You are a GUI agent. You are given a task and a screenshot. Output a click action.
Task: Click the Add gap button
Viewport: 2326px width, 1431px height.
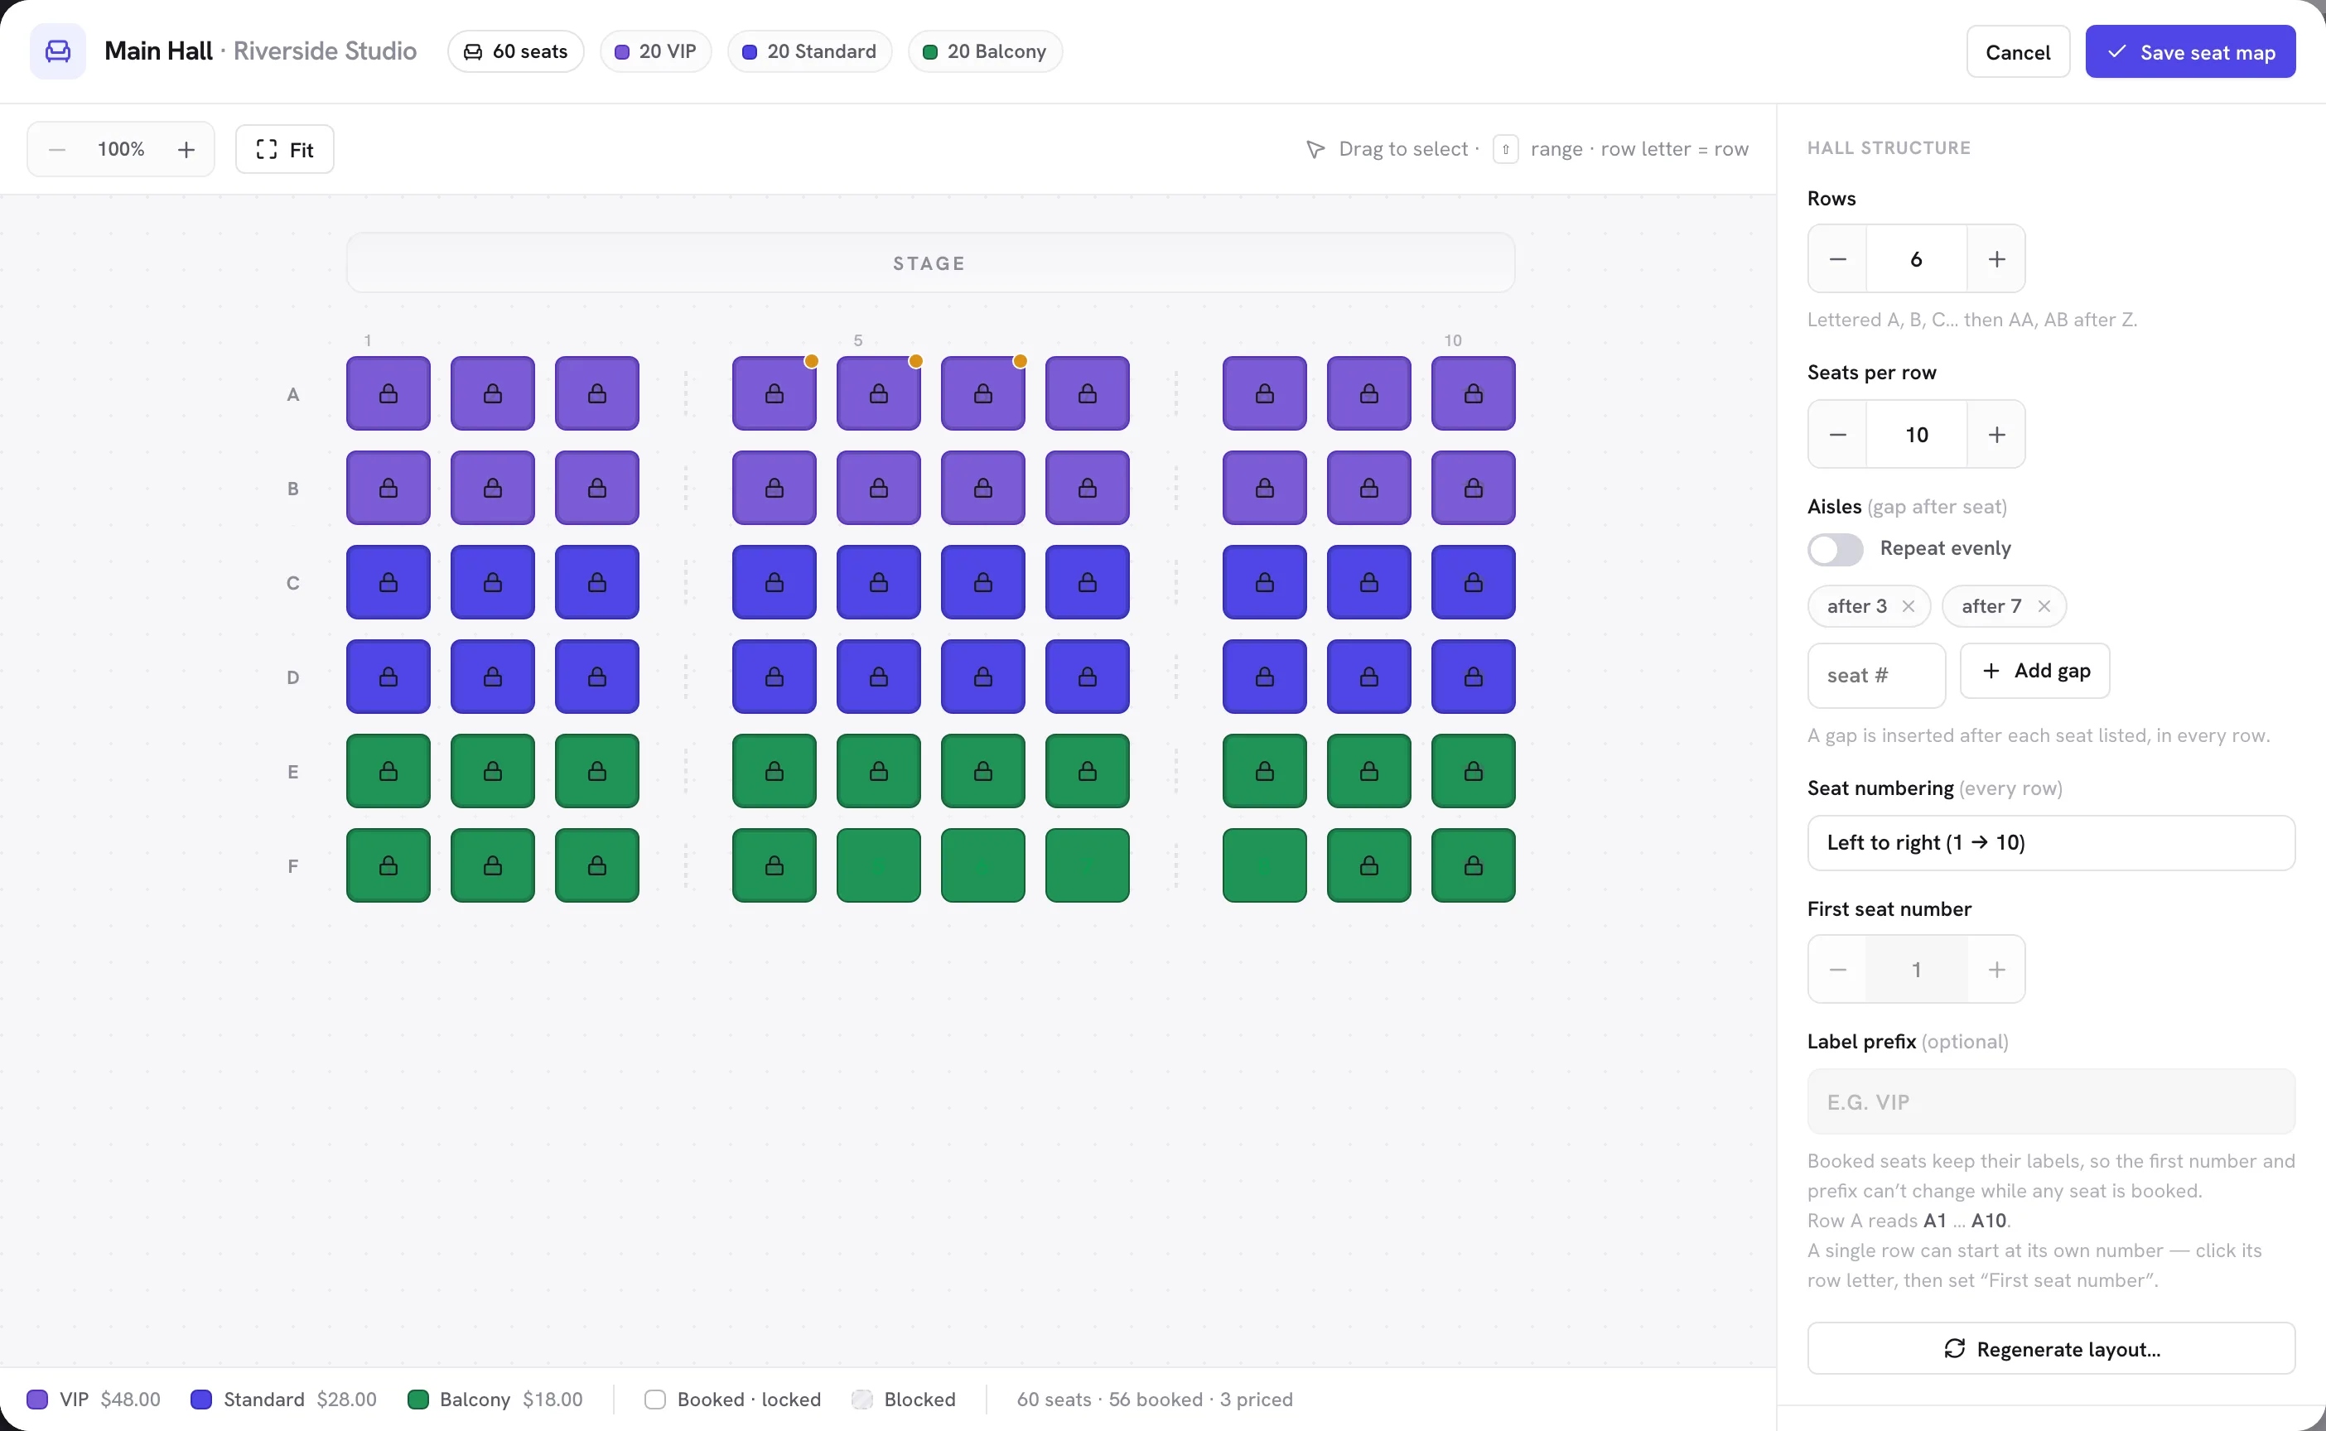[x=2034, y=671]
